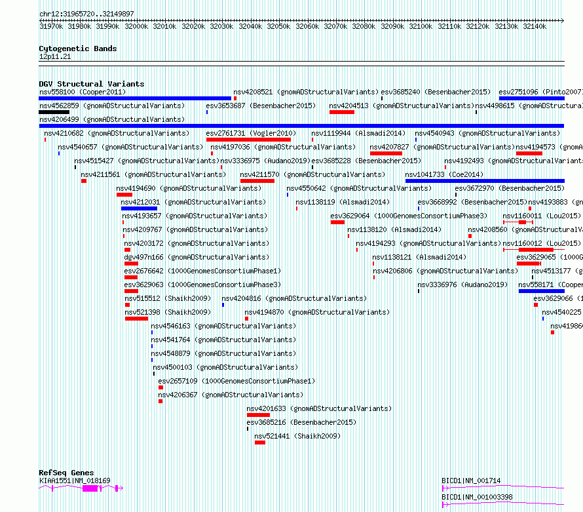Open the nsv4207827 variant label
Viewport: 583px width, 512px height.
click(x=442, y=147)
